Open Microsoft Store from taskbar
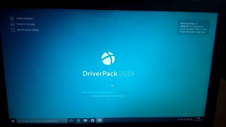 pos(93,120)
